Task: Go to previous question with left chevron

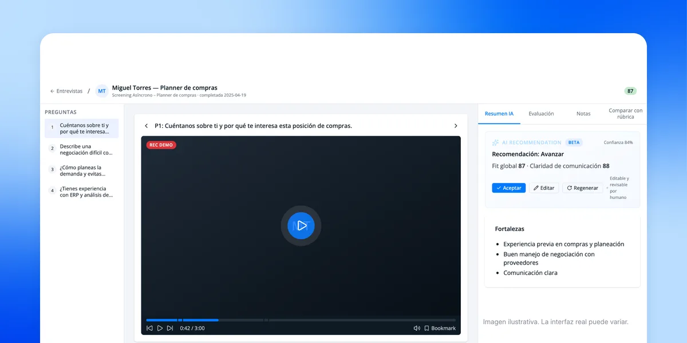Action: [147, 126]
